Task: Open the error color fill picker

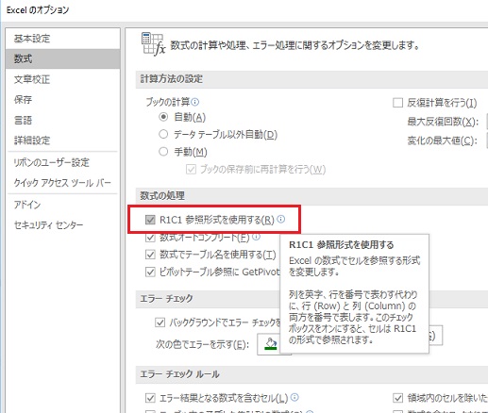Action: click(271, 344)
